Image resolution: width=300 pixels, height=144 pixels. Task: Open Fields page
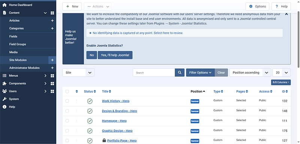[13, 36]
